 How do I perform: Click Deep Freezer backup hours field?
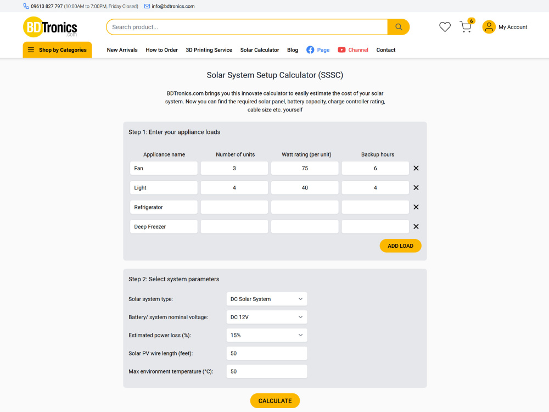coord(376,227)
